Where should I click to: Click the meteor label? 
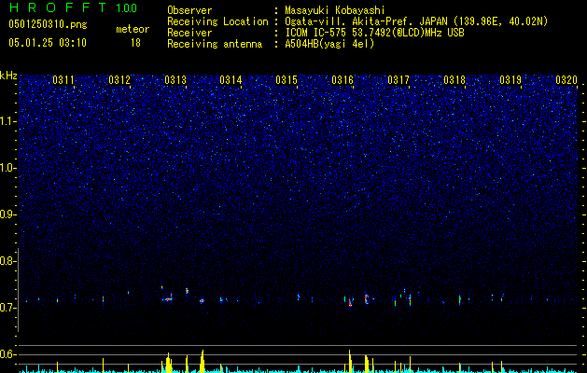click(133, 29)
